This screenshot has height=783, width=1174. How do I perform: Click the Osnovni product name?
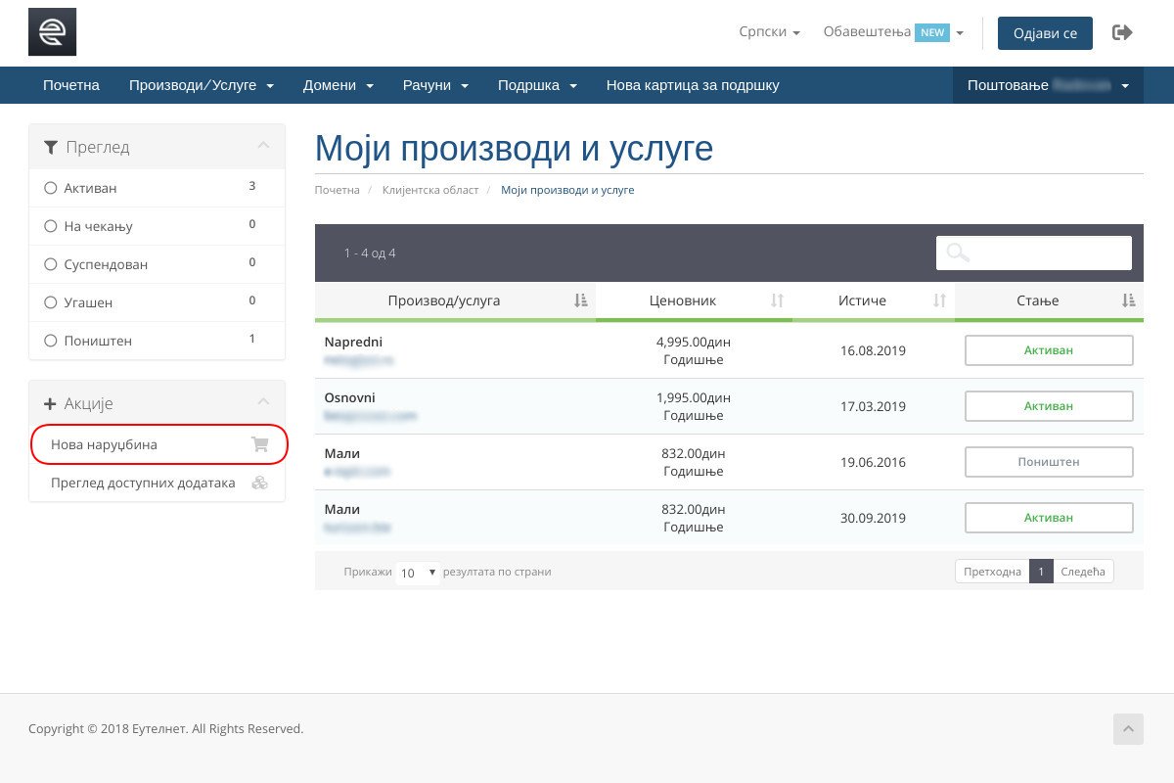[349, 397]
